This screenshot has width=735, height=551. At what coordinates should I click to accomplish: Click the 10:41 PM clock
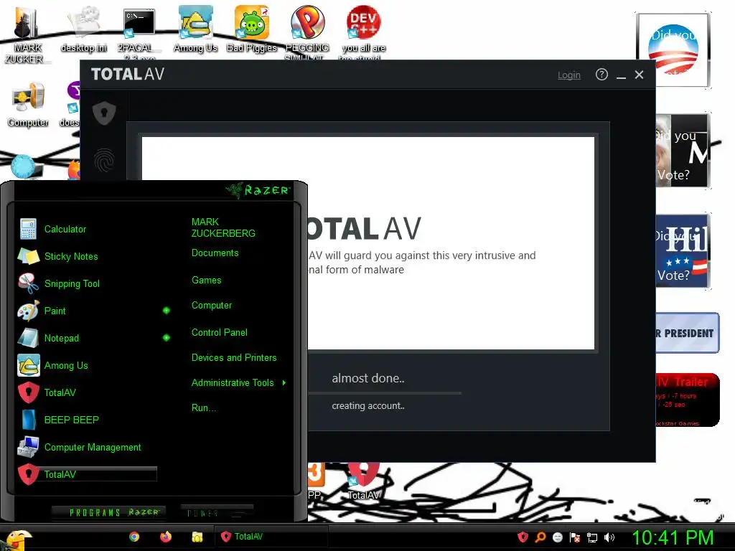pos(673,538)
